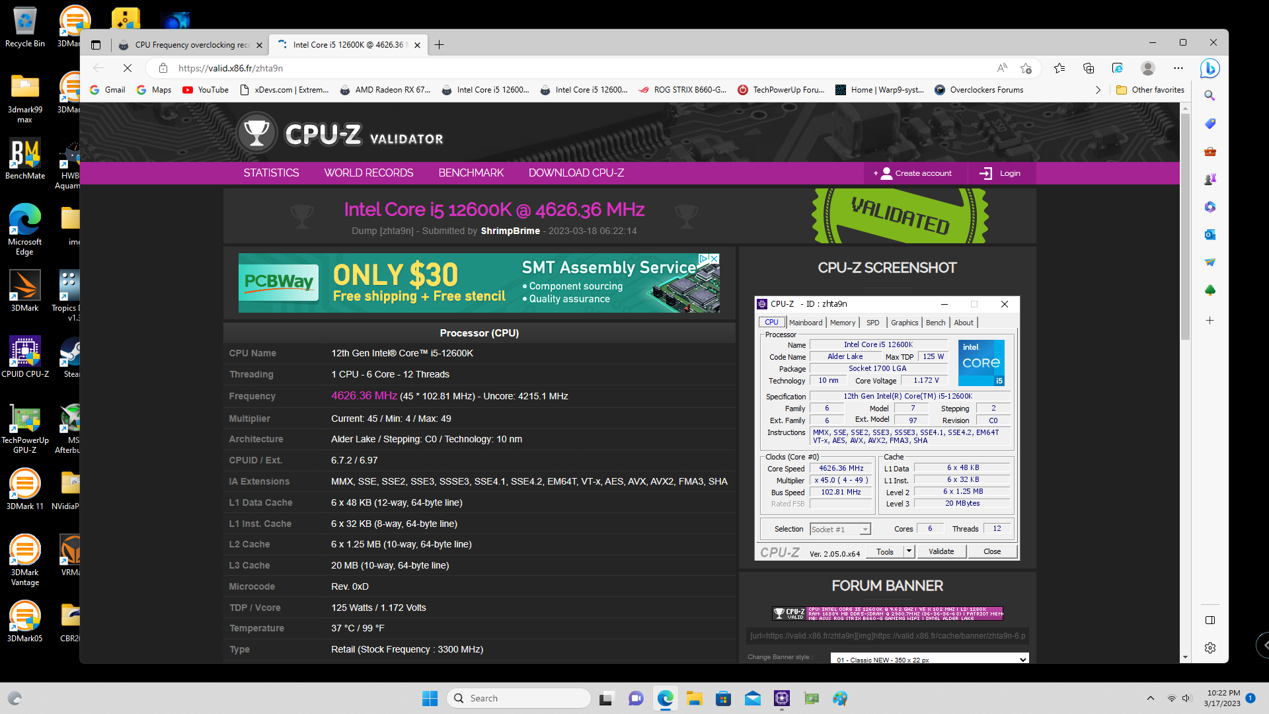Select the forum banner BBCode field
The height and width of the screenshot is (714, 1269).
(x=887, y=636)
